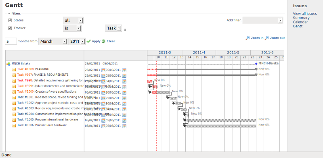Click the gray Gantt bar for Task #1005
This screenshot has width=323, height=158.
point(221,121)
